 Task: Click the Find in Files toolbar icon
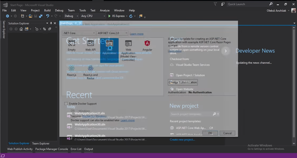pos(140,16)
